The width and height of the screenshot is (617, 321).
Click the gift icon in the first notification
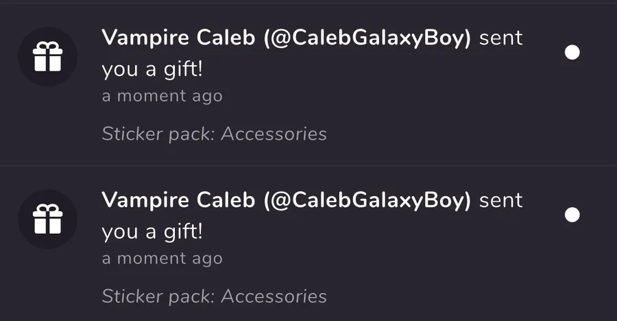coord(47,57)
